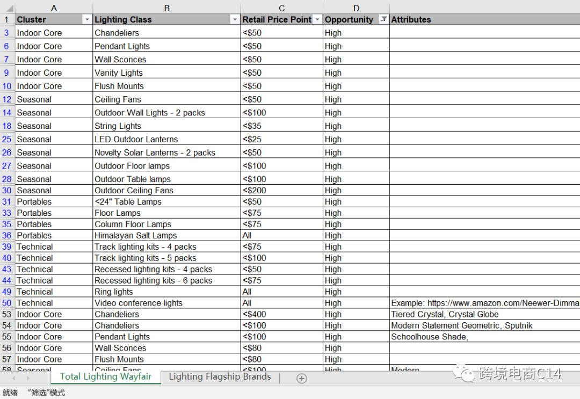Select column D header
Screen dimensions: 580x399
[356, 8]
